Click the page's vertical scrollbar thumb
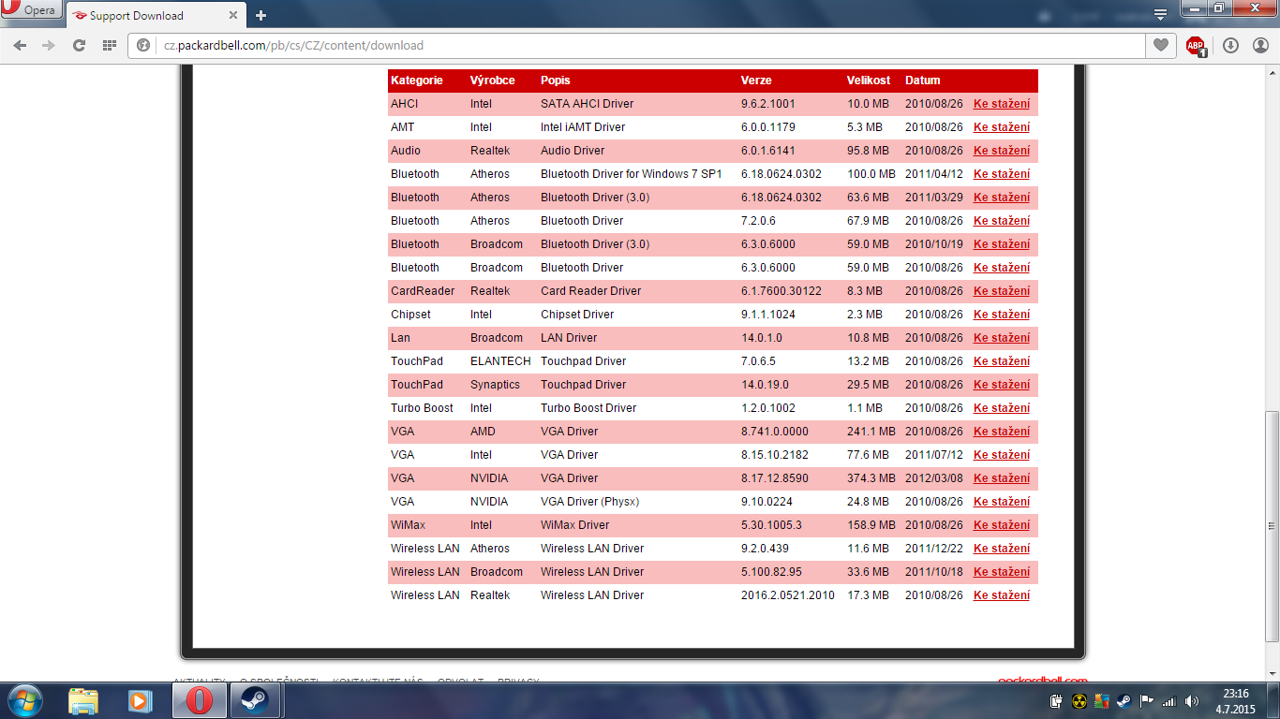This screenshot has height=719, width=1280. [x=1272, y=526]
